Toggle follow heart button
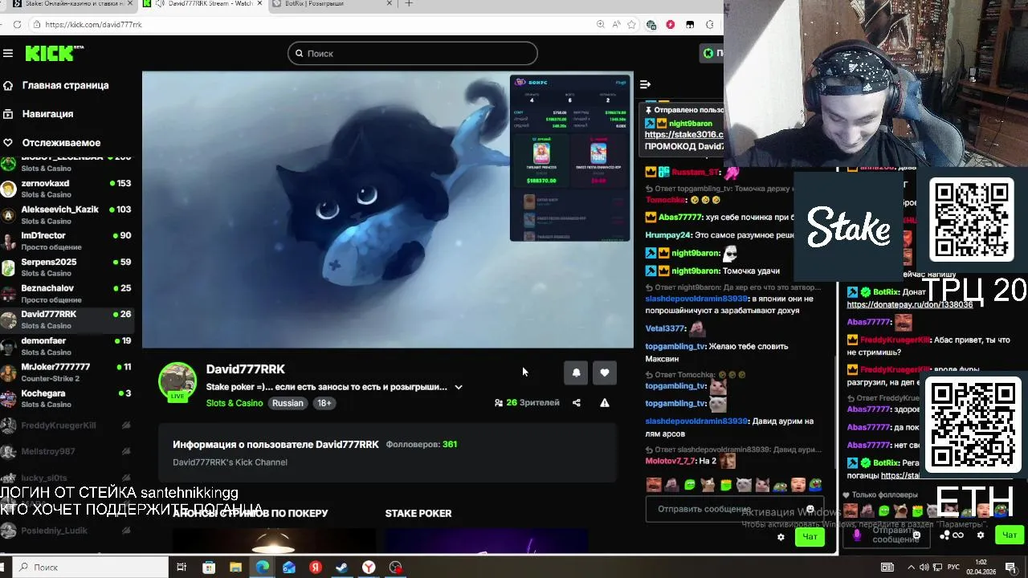 coord(605,372)
